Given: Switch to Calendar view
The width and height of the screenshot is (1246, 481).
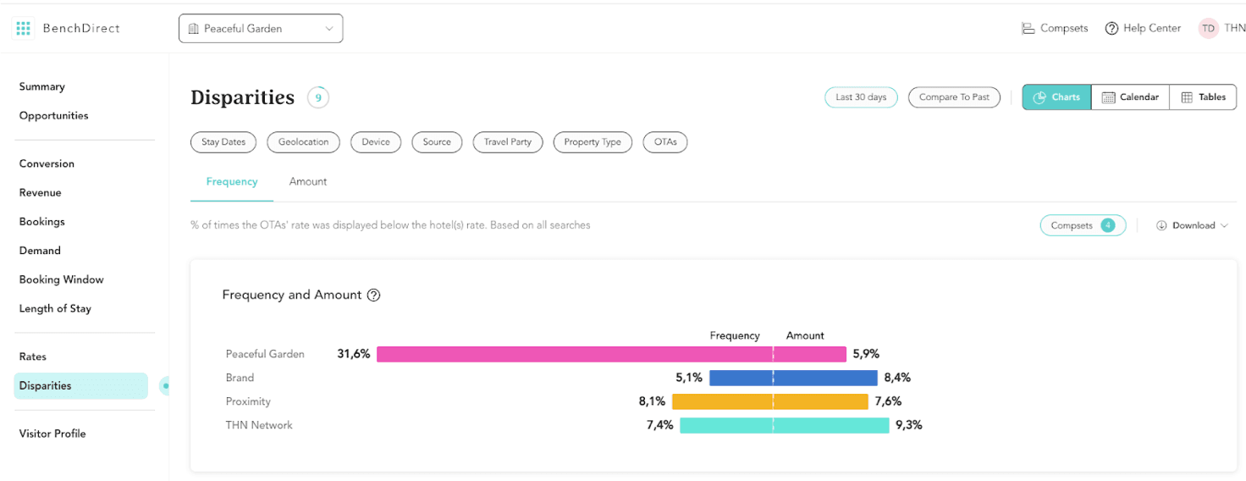Looking at the screenshot, I should click(x=1130, y=97).
